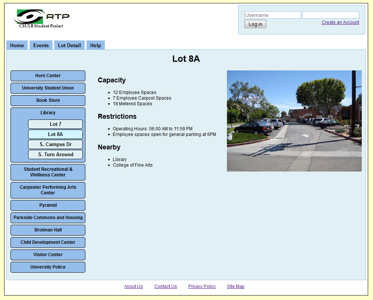Screen dimensions: 373x300
Task: Expand the Pyramid destination
Action: point(48,205)
